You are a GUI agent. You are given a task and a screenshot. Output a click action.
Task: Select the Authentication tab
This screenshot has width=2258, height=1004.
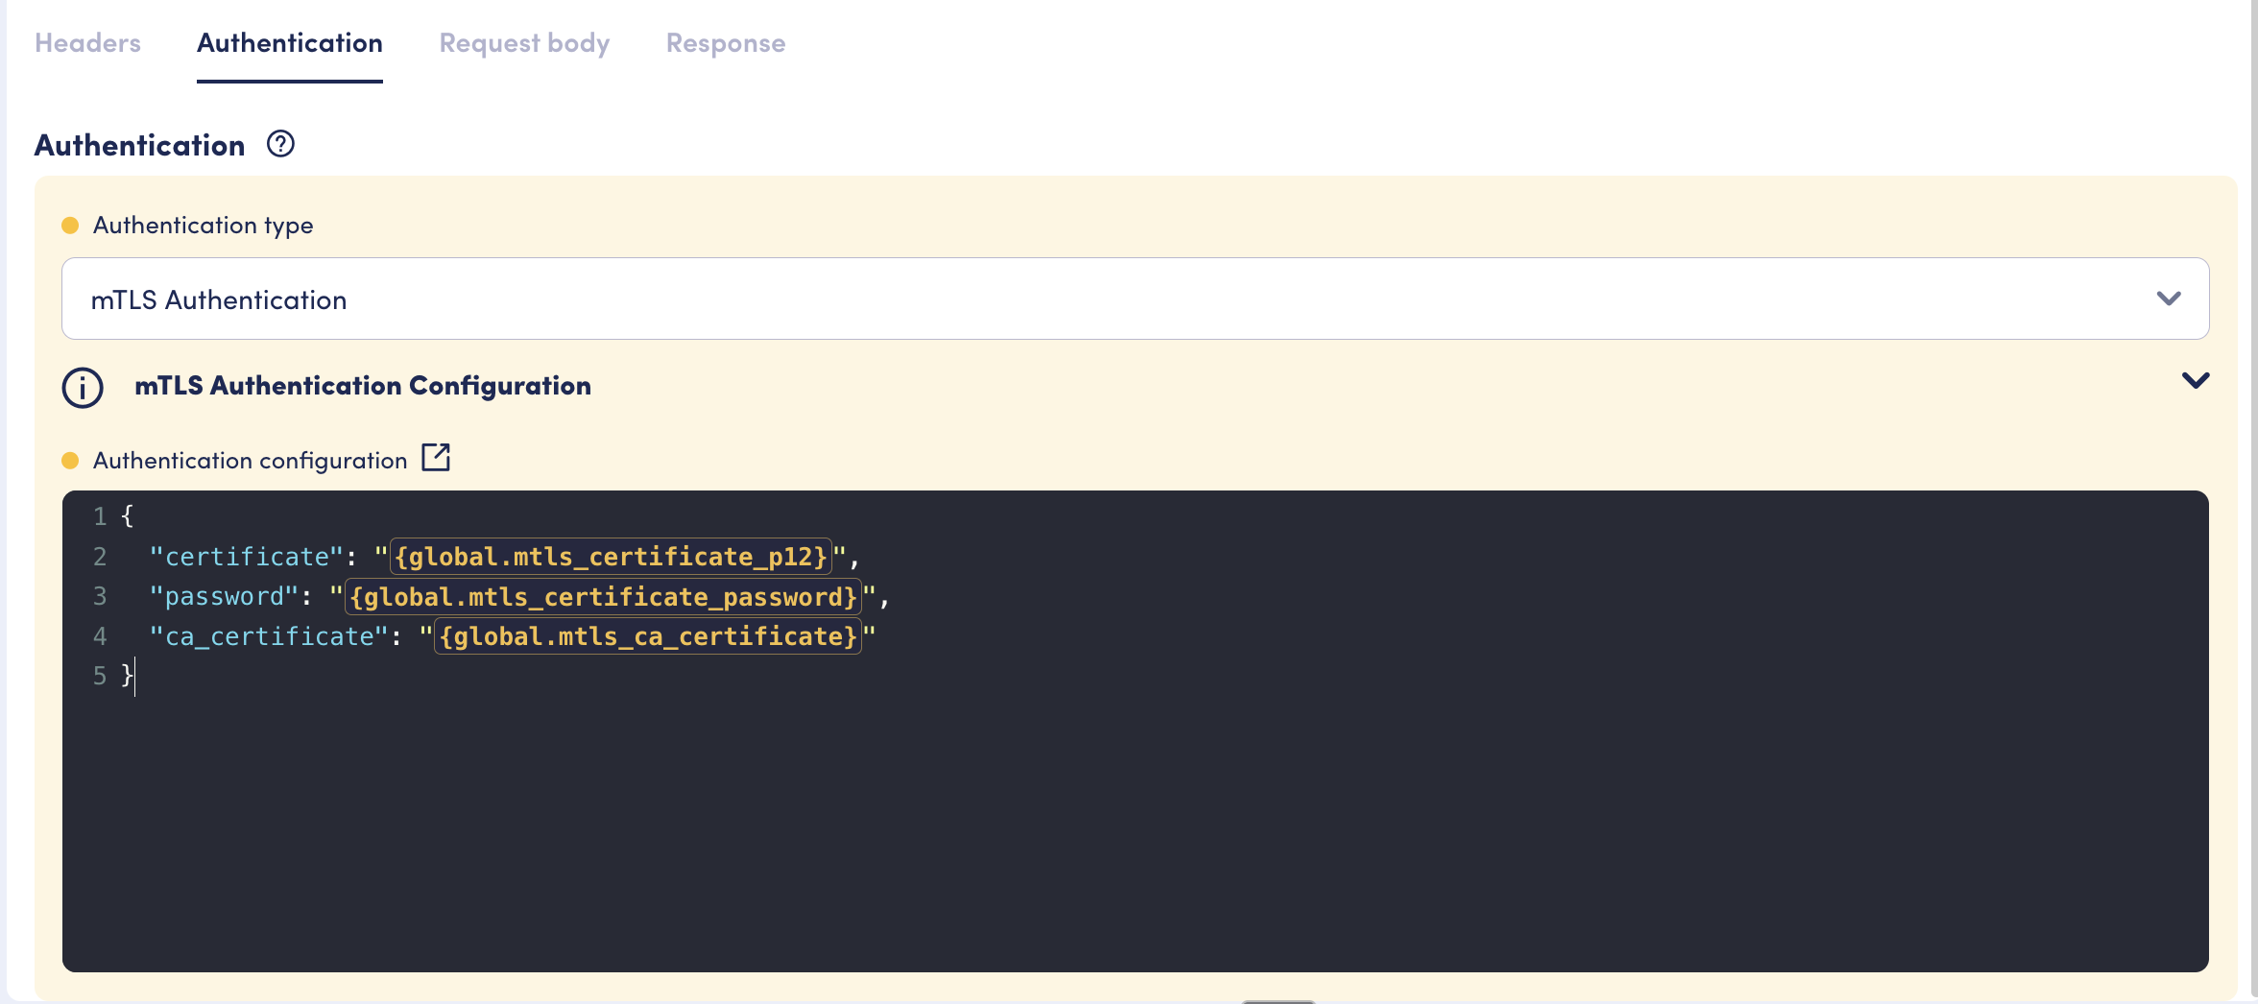289,43
